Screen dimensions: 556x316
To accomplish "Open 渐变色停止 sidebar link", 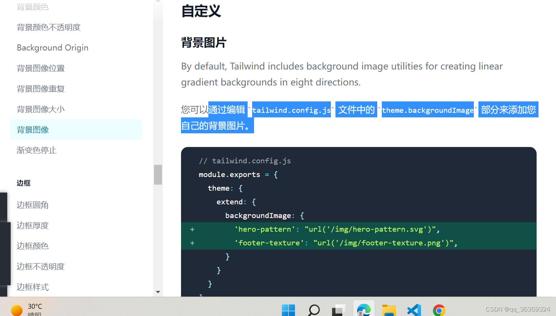I will click(37, 150).
